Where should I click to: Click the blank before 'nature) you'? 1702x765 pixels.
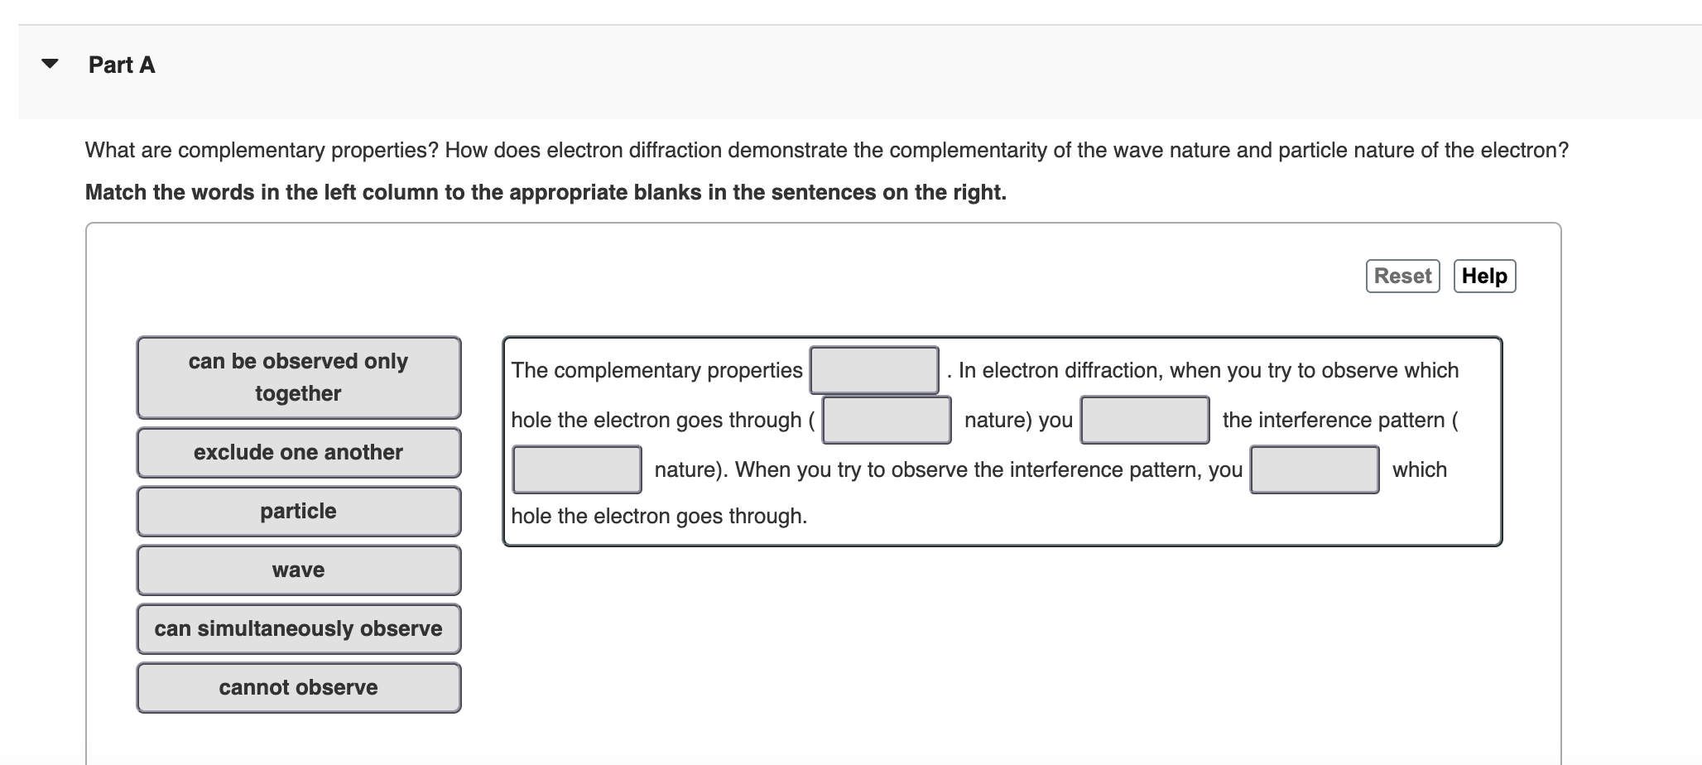(x=885, y=421)
